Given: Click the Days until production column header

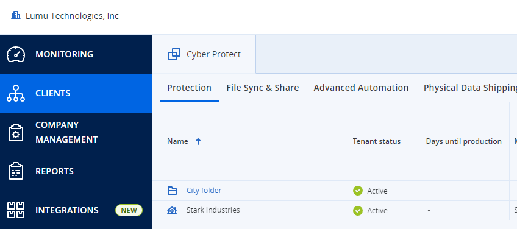Looking at the screenshot, I should tap(463, 141).
